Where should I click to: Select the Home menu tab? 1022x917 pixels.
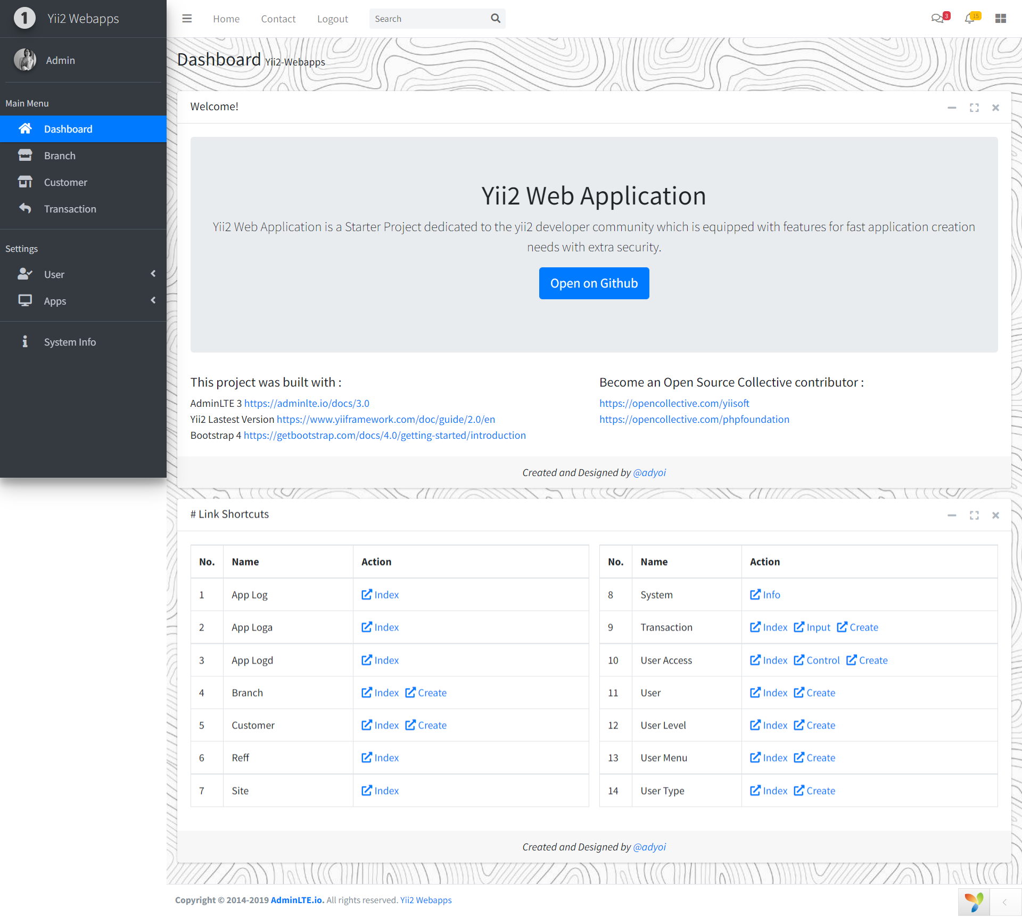(x=225, y=17)
